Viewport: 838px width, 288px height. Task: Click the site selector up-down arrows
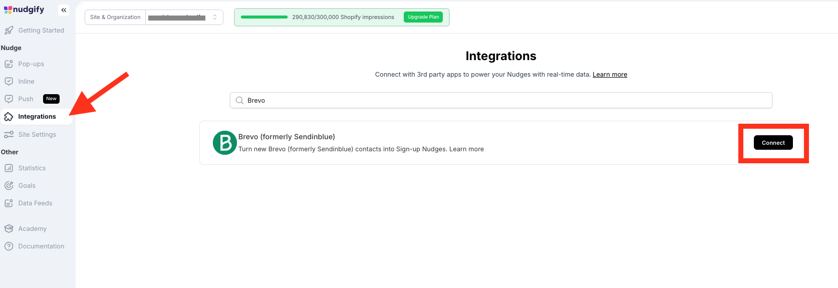click(x=215, y=17)
